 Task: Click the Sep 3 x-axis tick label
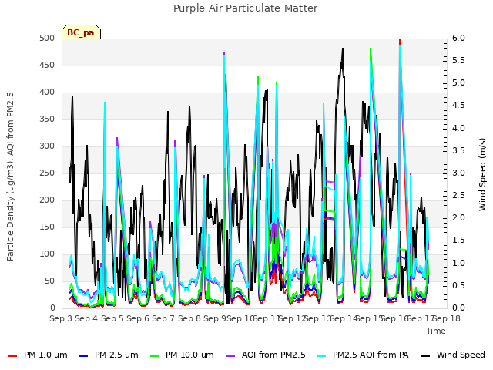click(61, 318)
